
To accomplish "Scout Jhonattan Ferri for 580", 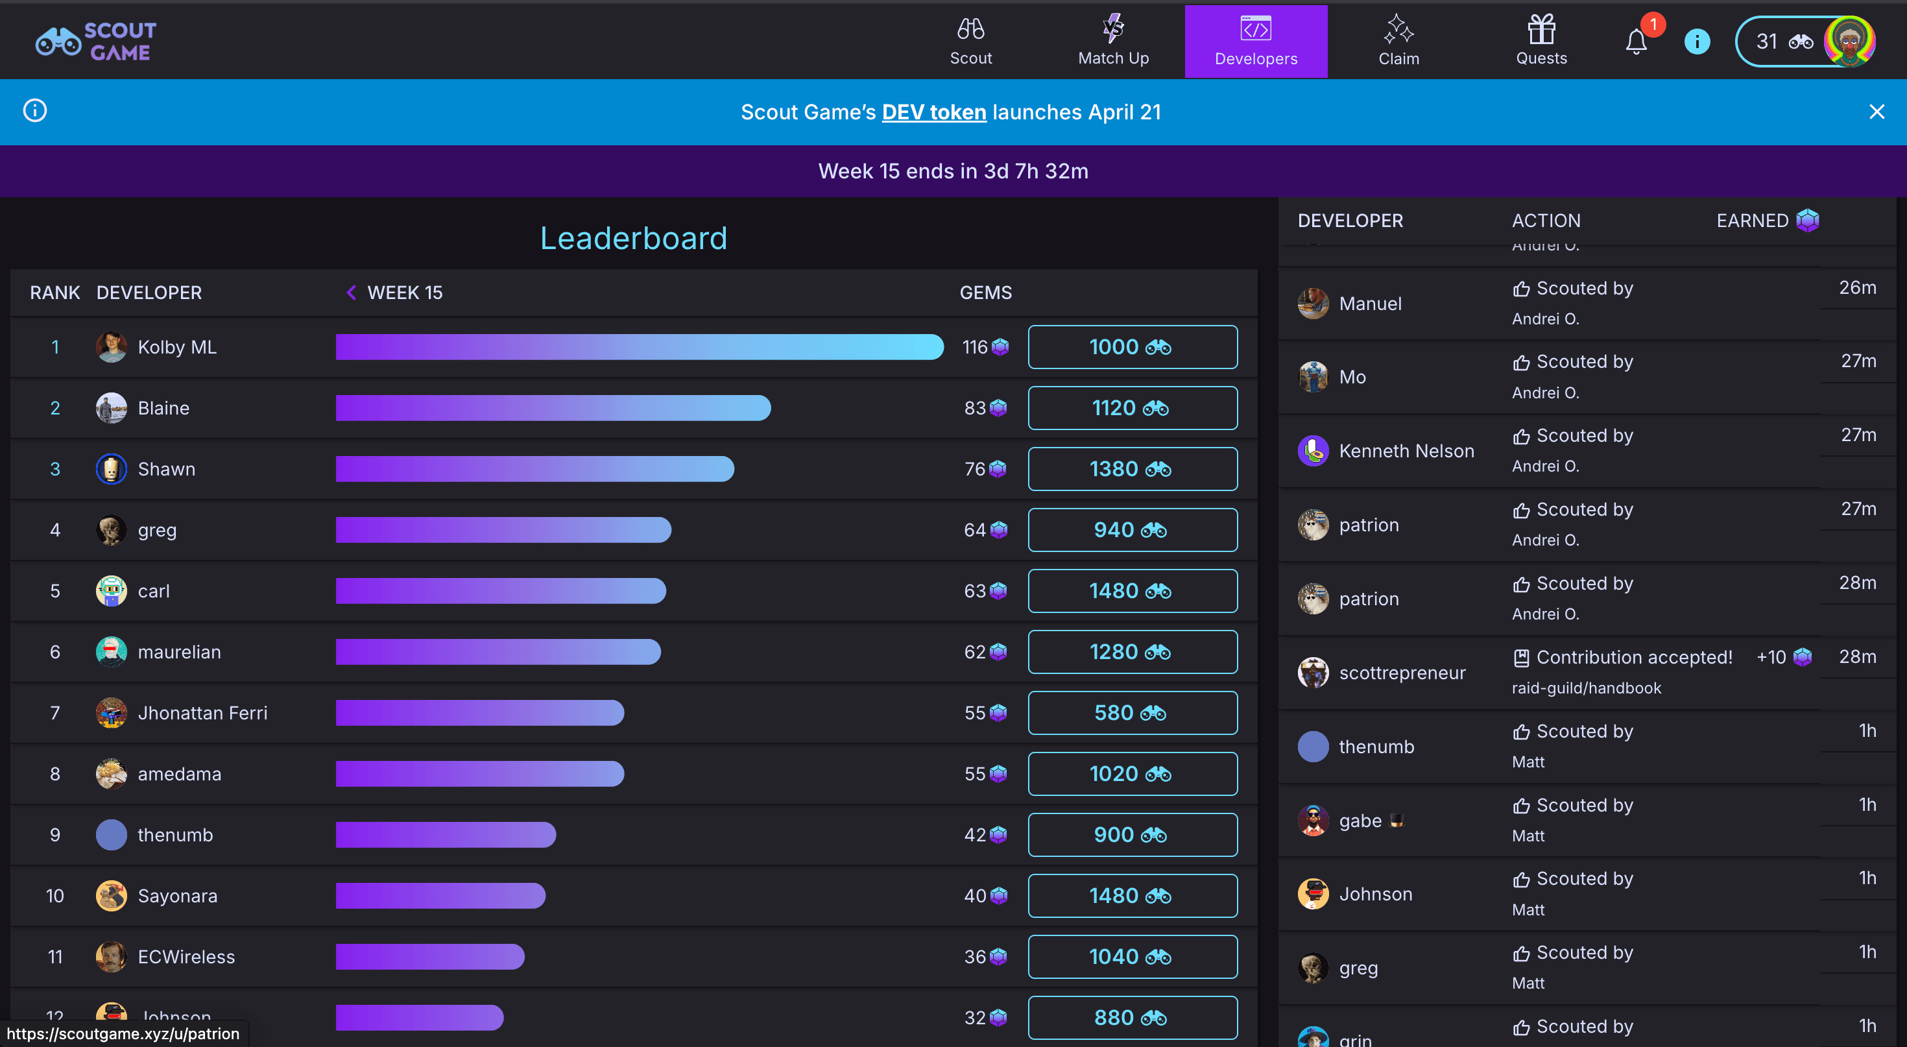I will (x=1132, y=713).
